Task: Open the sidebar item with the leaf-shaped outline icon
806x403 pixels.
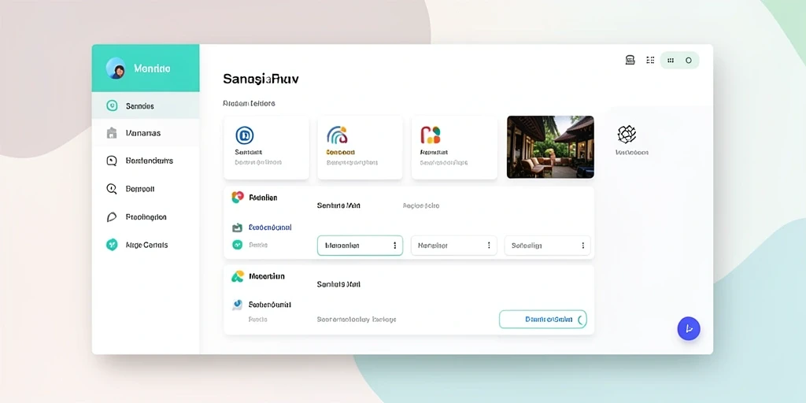Action: click(146, 217)
